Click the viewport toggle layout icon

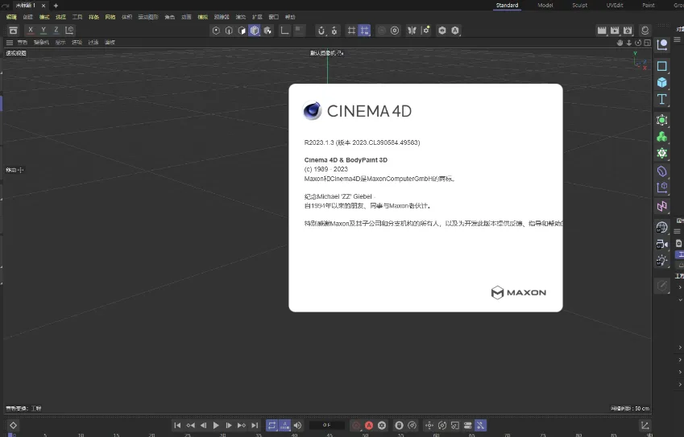click(648, 43)
